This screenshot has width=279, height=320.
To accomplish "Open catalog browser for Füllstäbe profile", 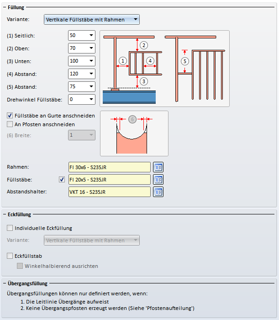I will (x=158, y=180).
